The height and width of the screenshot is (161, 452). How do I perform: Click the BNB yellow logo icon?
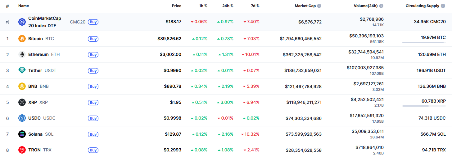pos(22,87)
